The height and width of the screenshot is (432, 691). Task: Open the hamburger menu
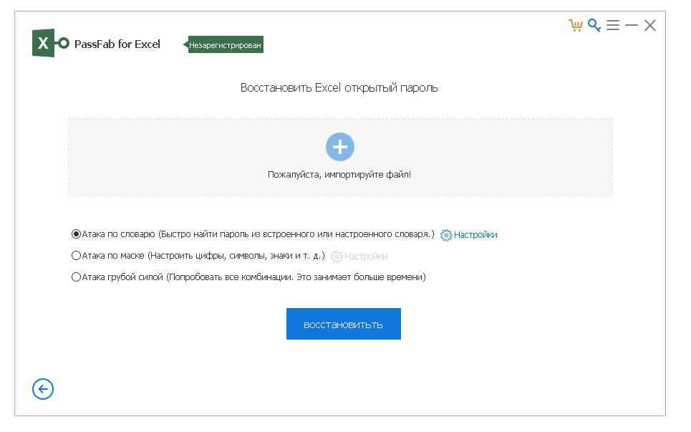[612, 25]
